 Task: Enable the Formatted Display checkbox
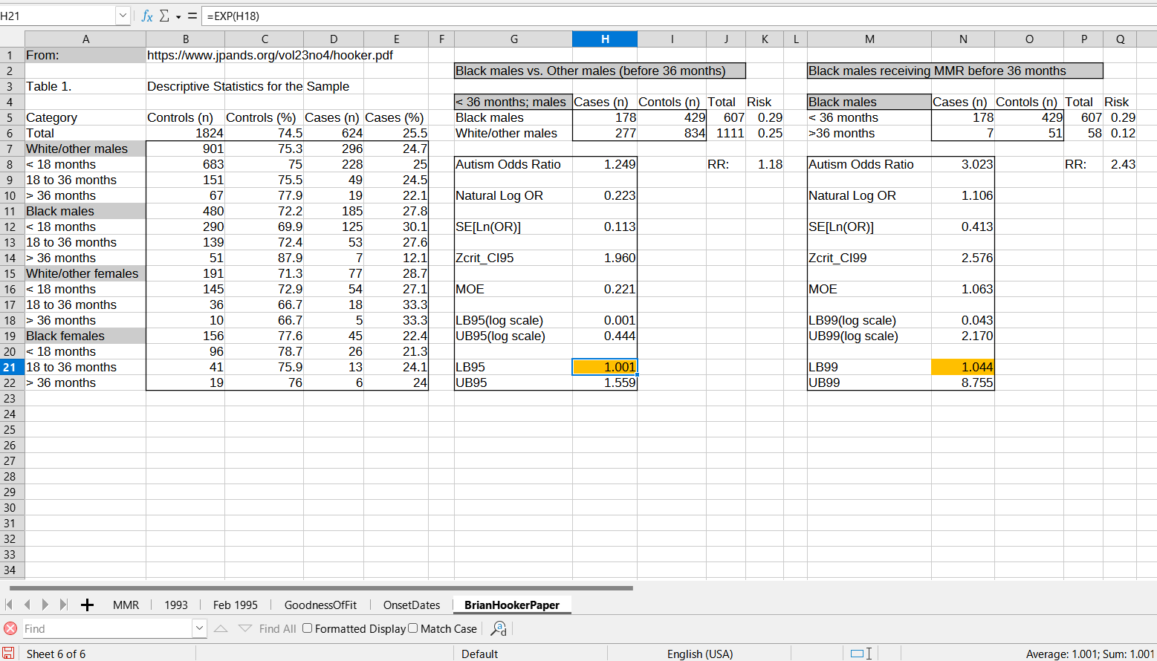[307, 628]
